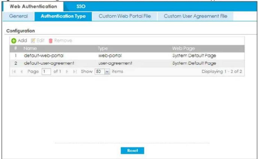Click the web-portal type cell
The image size is (258, 159).
point(110,56)
